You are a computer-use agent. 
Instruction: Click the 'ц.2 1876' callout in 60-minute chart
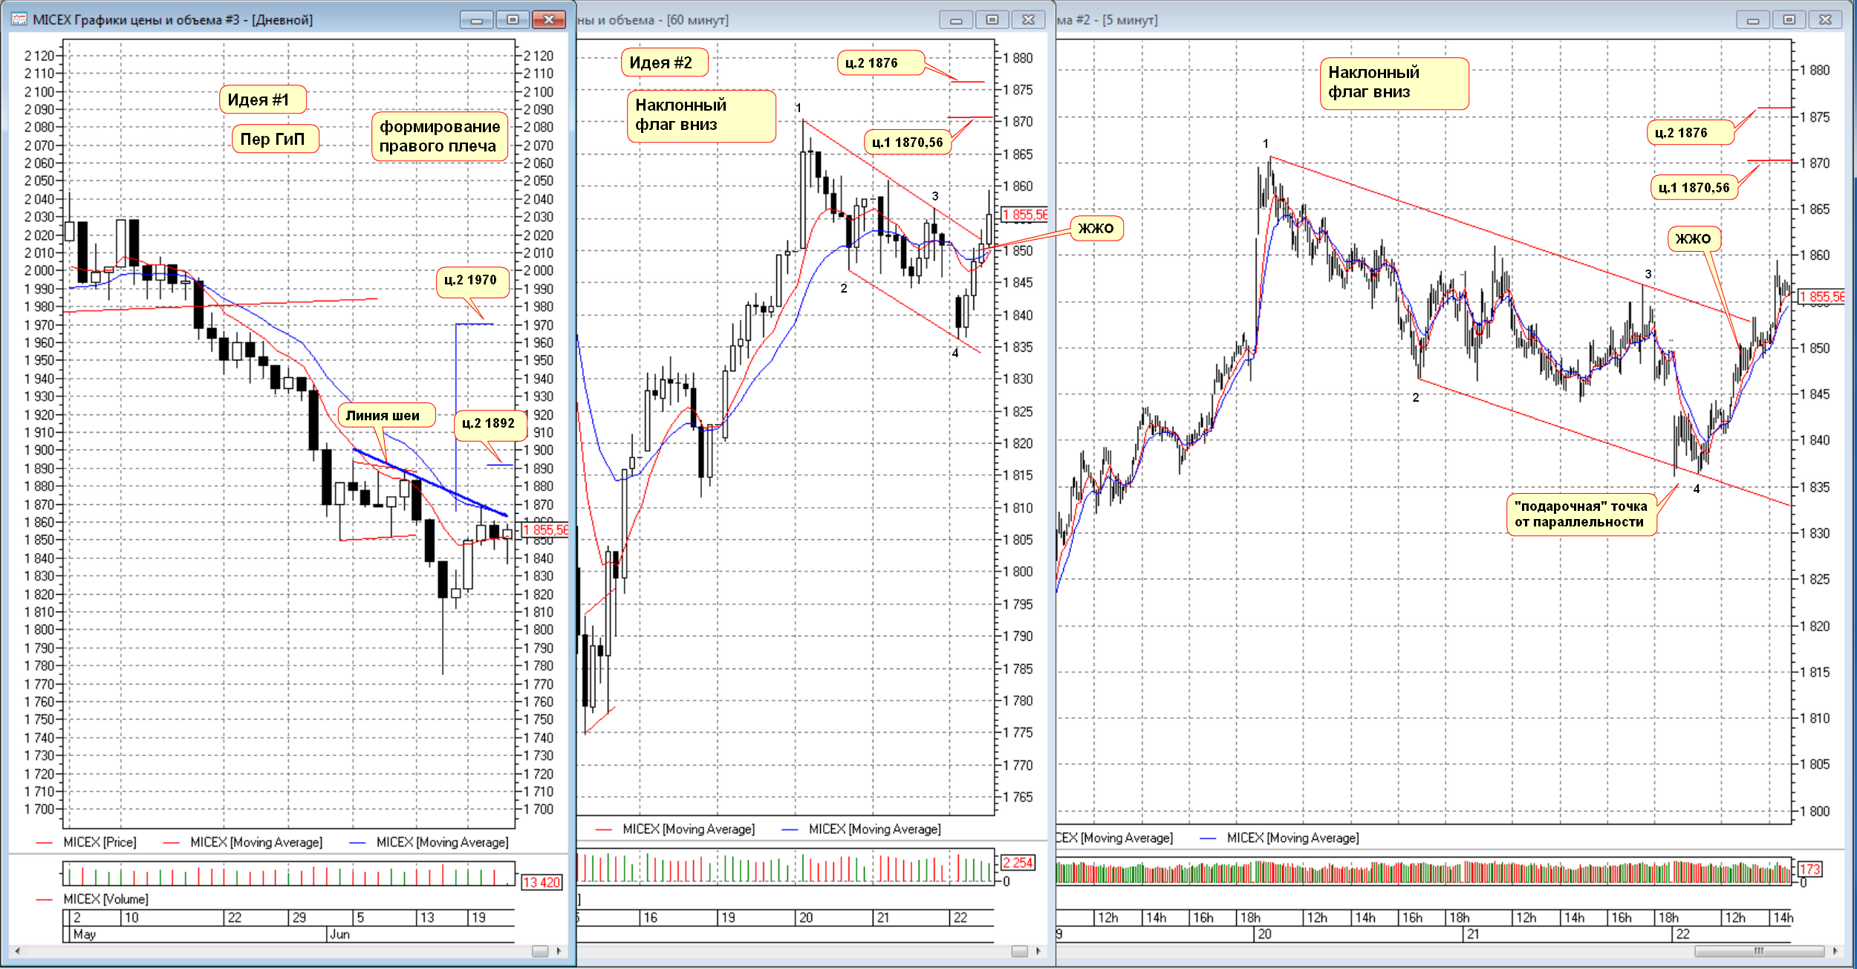coord(881,64)
